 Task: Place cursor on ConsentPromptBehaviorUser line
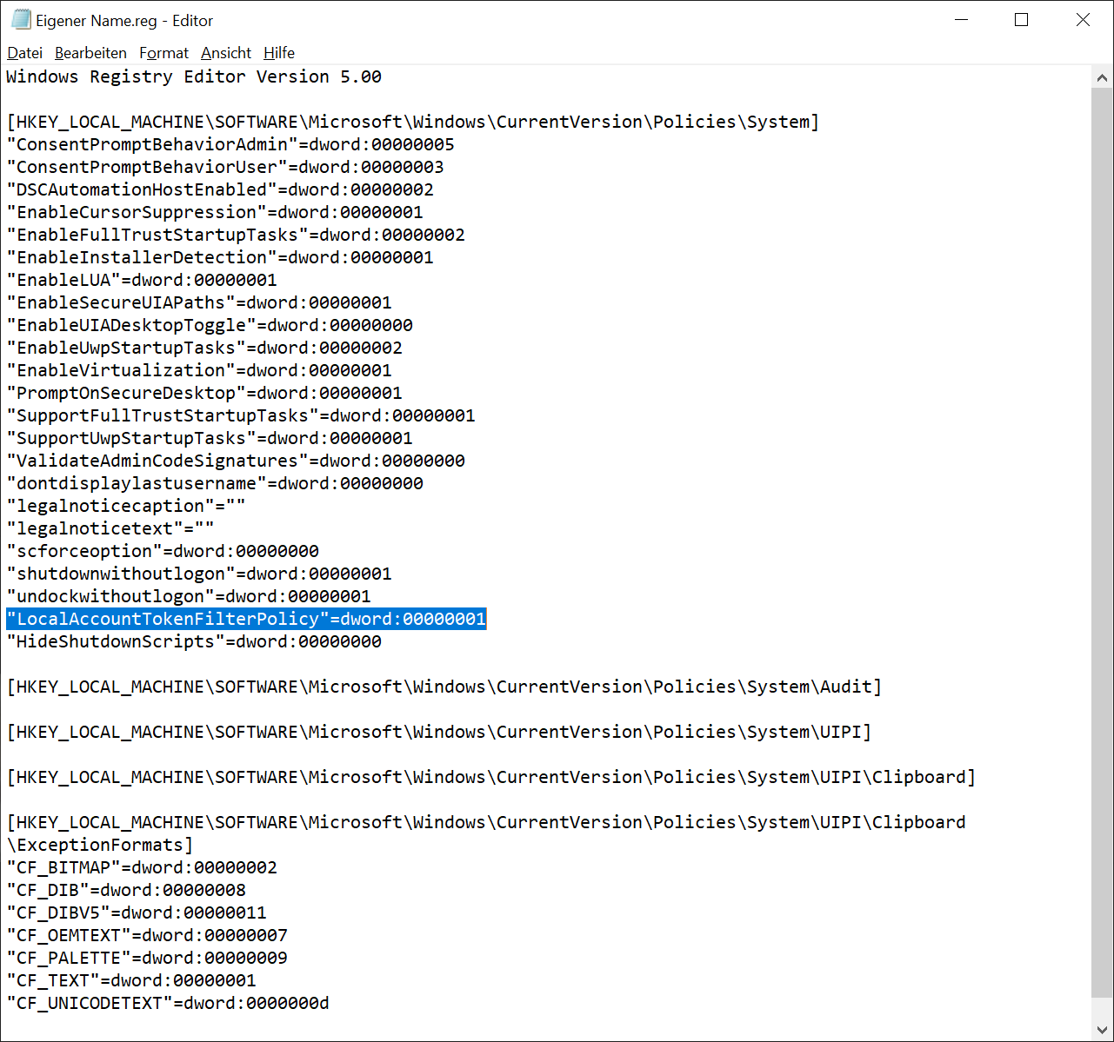point(225,167)
